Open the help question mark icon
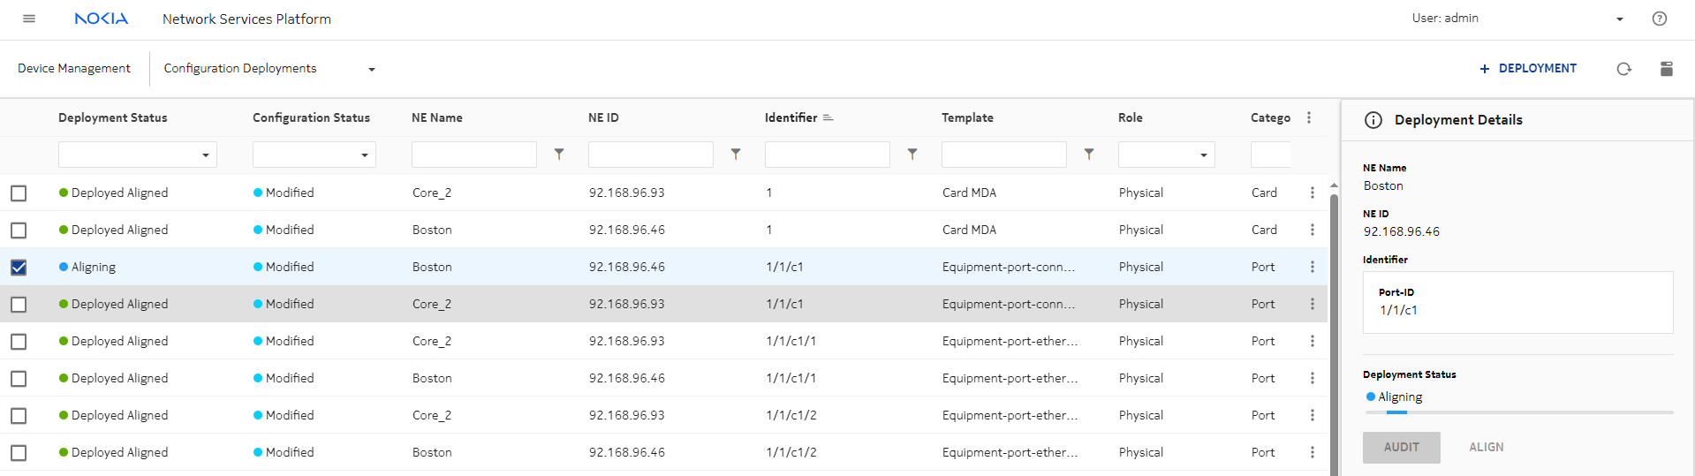The width and height of the screenshot is (1695, 476). click(1659, 19)
